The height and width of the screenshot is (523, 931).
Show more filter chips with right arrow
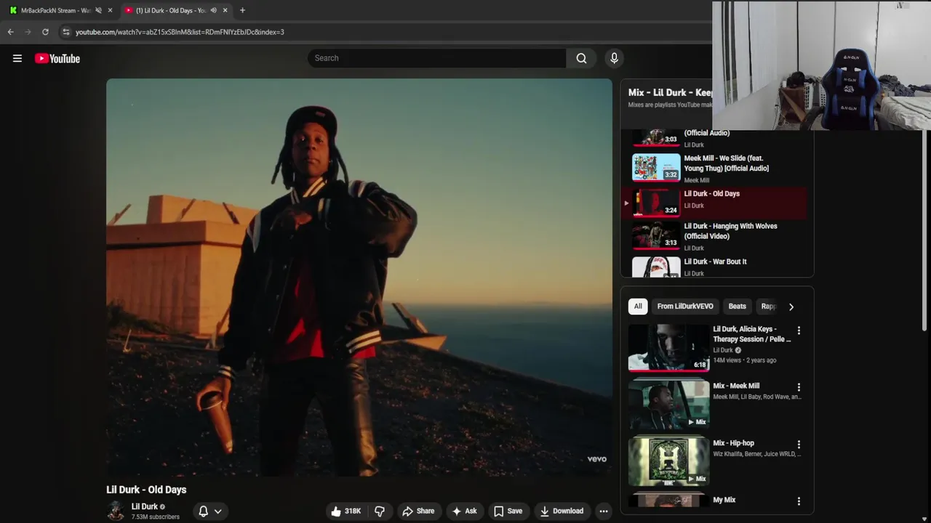pyautogui.click(x=791, y=307)
